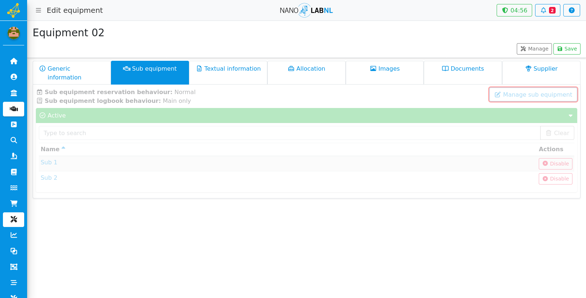Open the notifications bell button

[548, 10]
